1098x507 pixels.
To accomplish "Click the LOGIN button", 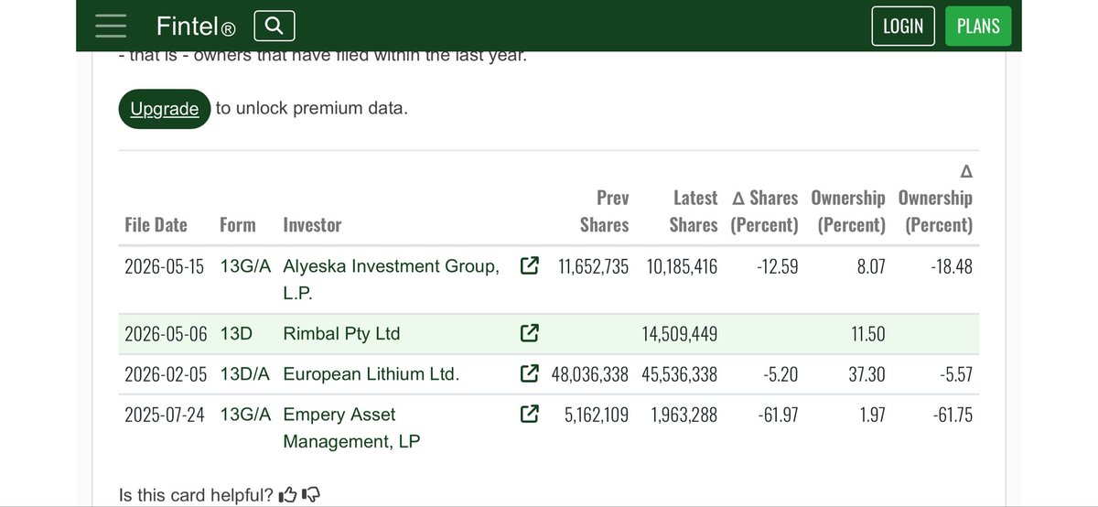I will (x=903, y=27).
